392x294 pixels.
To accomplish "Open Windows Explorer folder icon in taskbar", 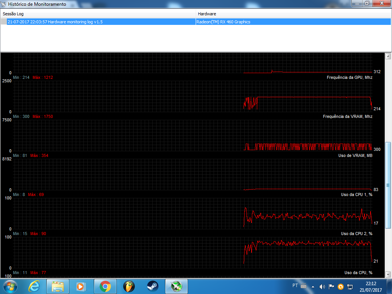I will click(58, 286).
